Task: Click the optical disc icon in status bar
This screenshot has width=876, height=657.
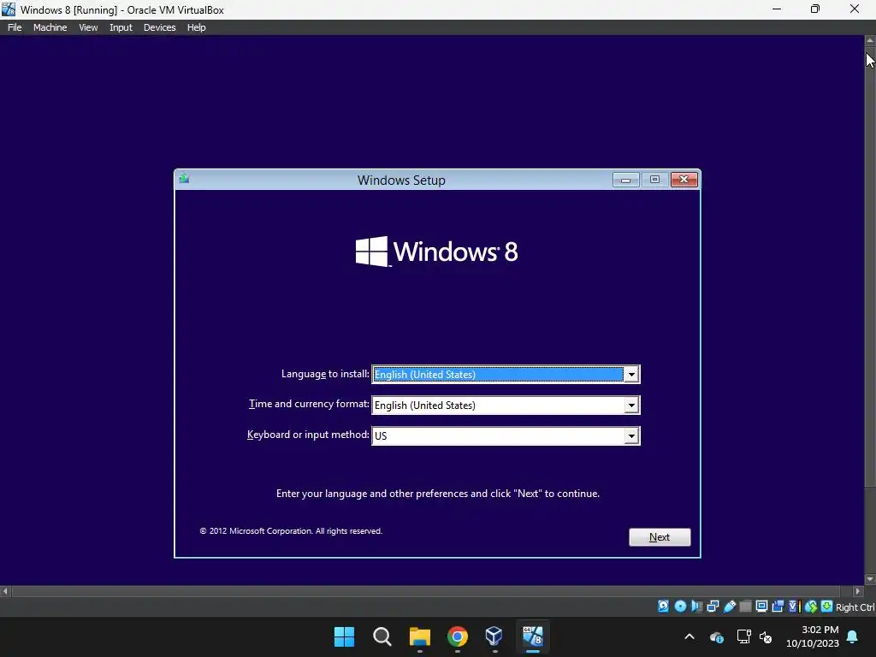Action: [680, 607]
